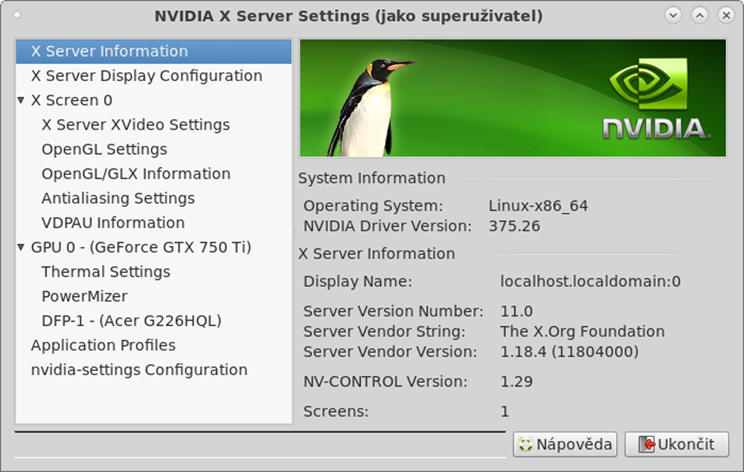744x472 pixels.
Task: Open the PowerMizer page
Action: 154,296
